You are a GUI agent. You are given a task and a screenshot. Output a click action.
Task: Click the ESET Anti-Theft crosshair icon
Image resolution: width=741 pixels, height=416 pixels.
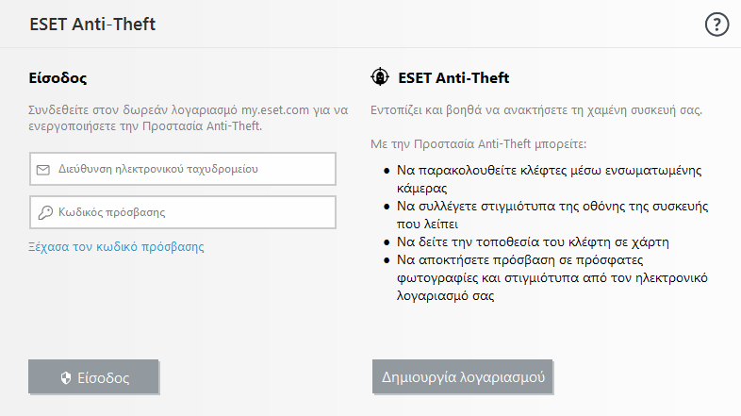click(x=380, y=77)
